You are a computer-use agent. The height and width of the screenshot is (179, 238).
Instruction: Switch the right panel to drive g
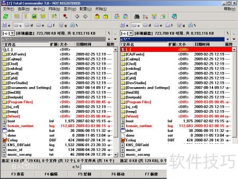tap(181, 25)
